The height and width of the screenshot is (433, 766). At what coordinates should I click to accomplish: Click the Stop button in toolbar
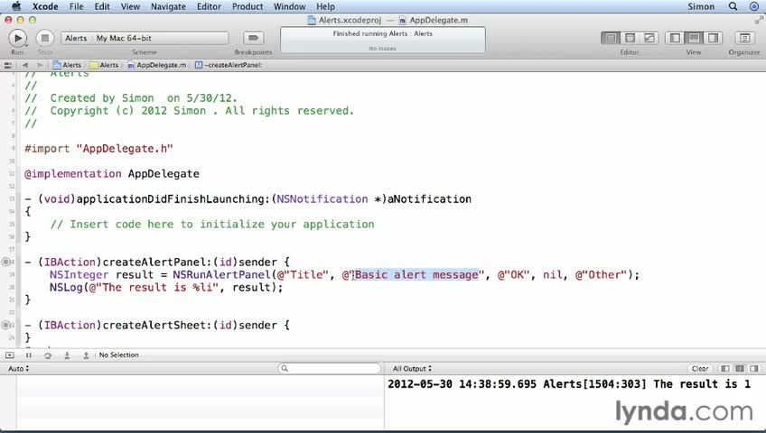[x=45, y=38]
